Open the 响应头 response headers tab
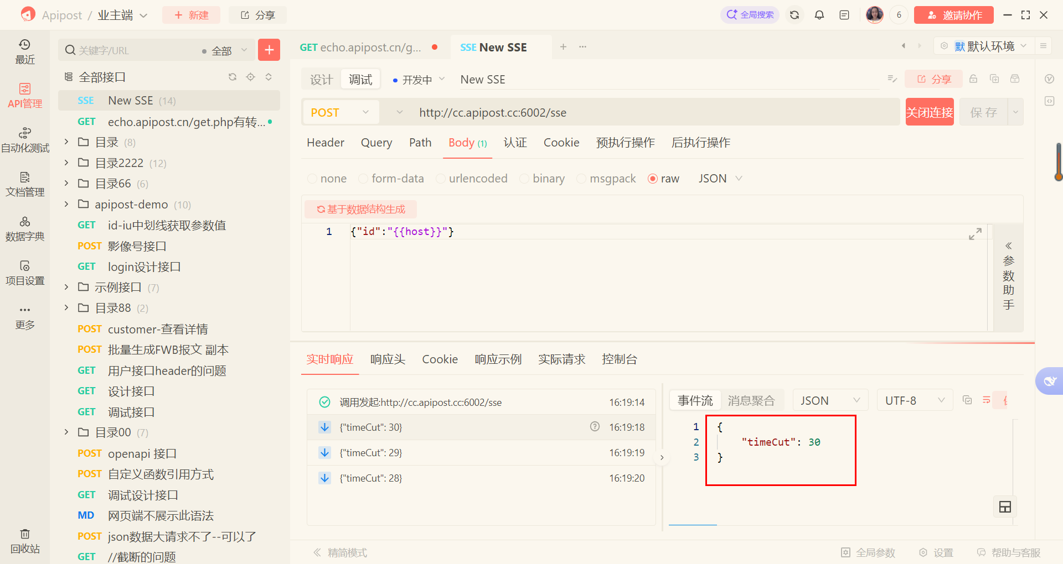This screenshot has width=1063, height=564. click(388, 359)
